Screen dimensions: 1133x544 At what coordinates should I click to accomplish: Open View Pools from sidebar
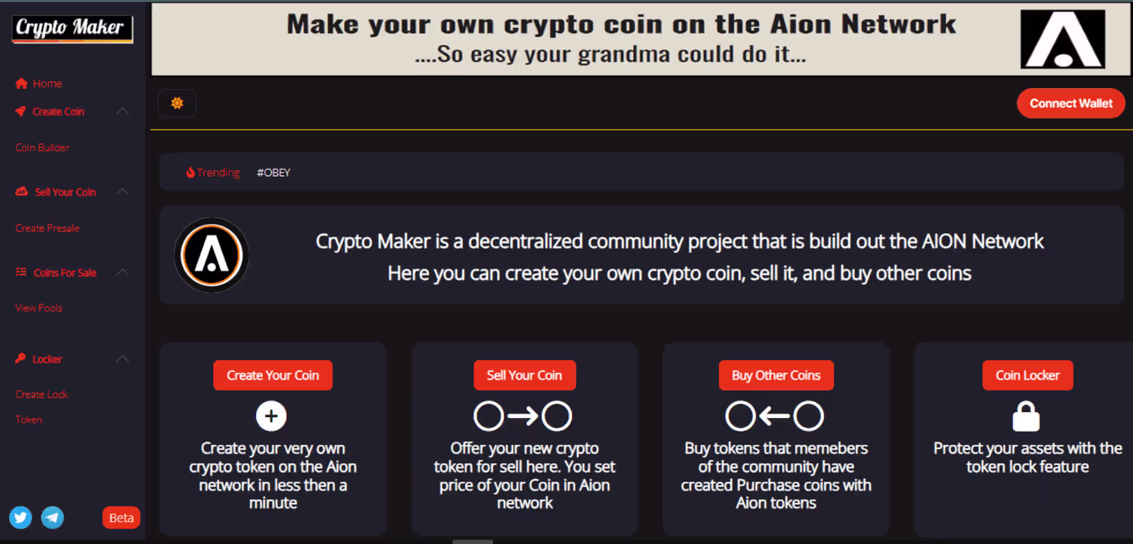click(39, 308)
